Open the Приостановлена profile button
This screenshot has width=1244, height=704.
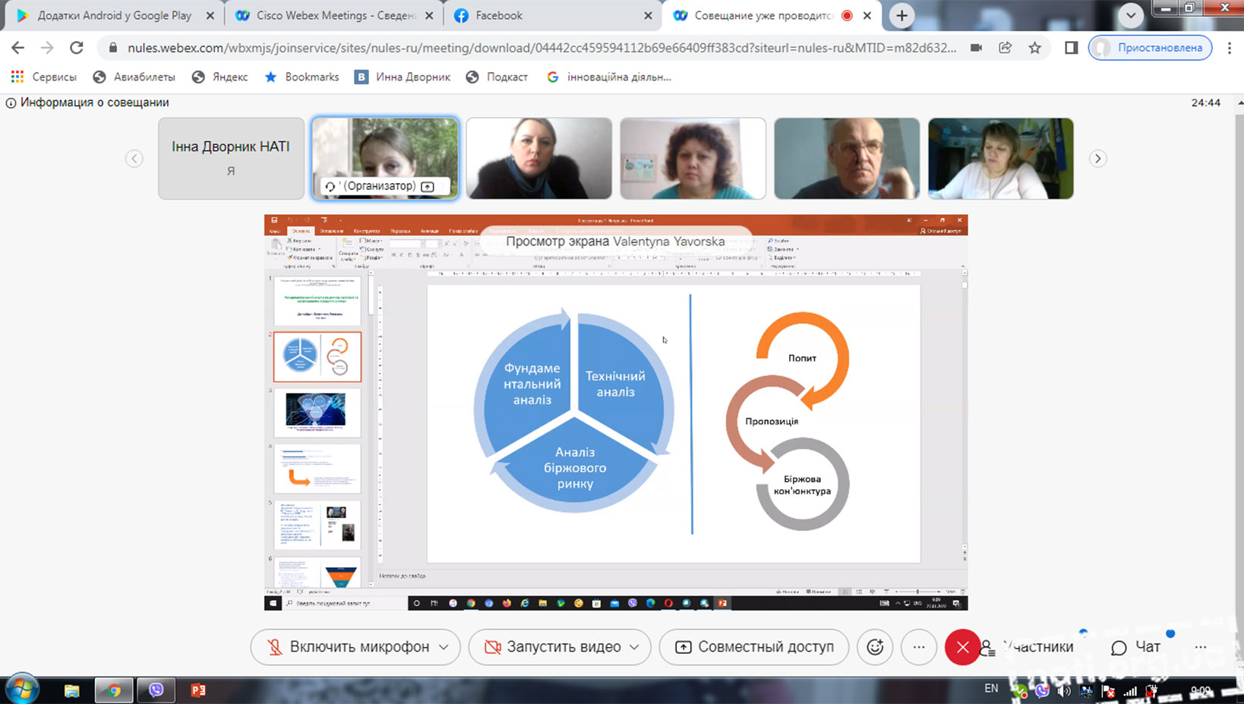tap(1150, 47)
